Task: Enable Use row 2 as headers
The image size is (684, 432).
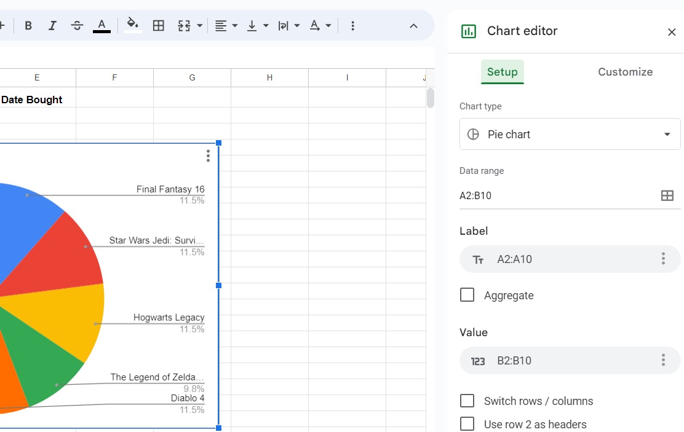Action: [x=467, y=424]
